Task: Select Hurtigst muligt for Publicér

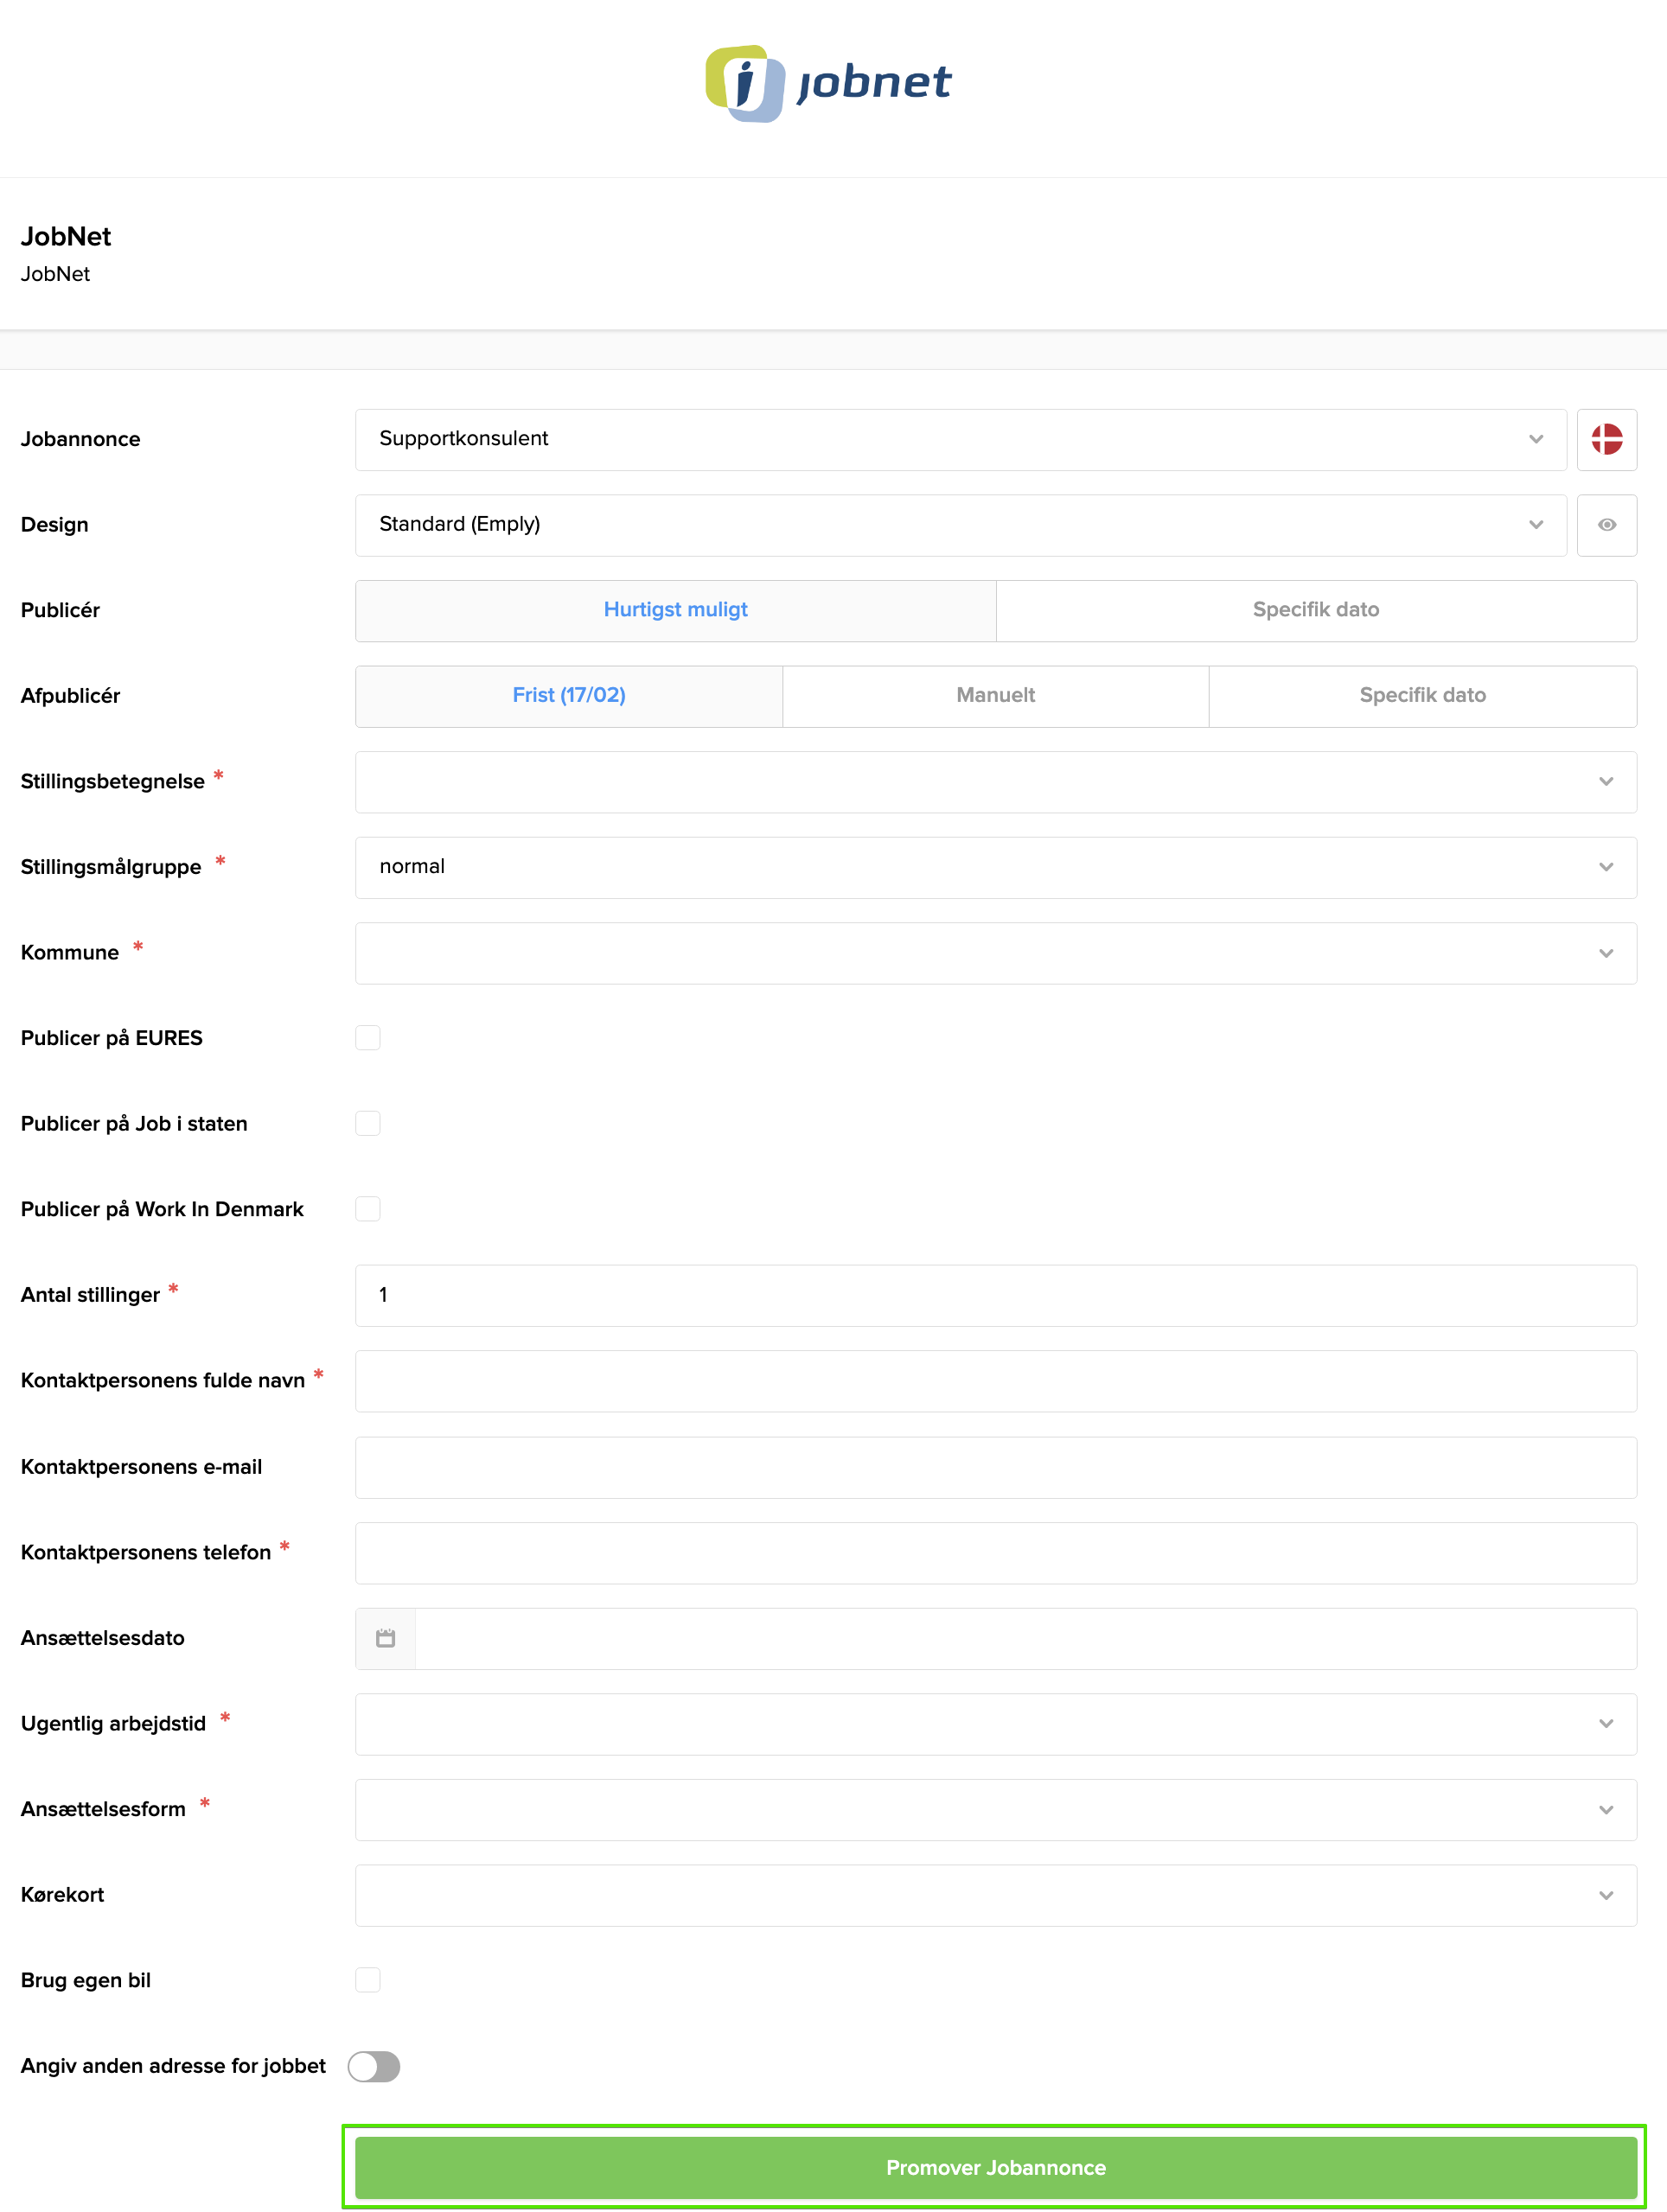Action: tap(676, 610)
